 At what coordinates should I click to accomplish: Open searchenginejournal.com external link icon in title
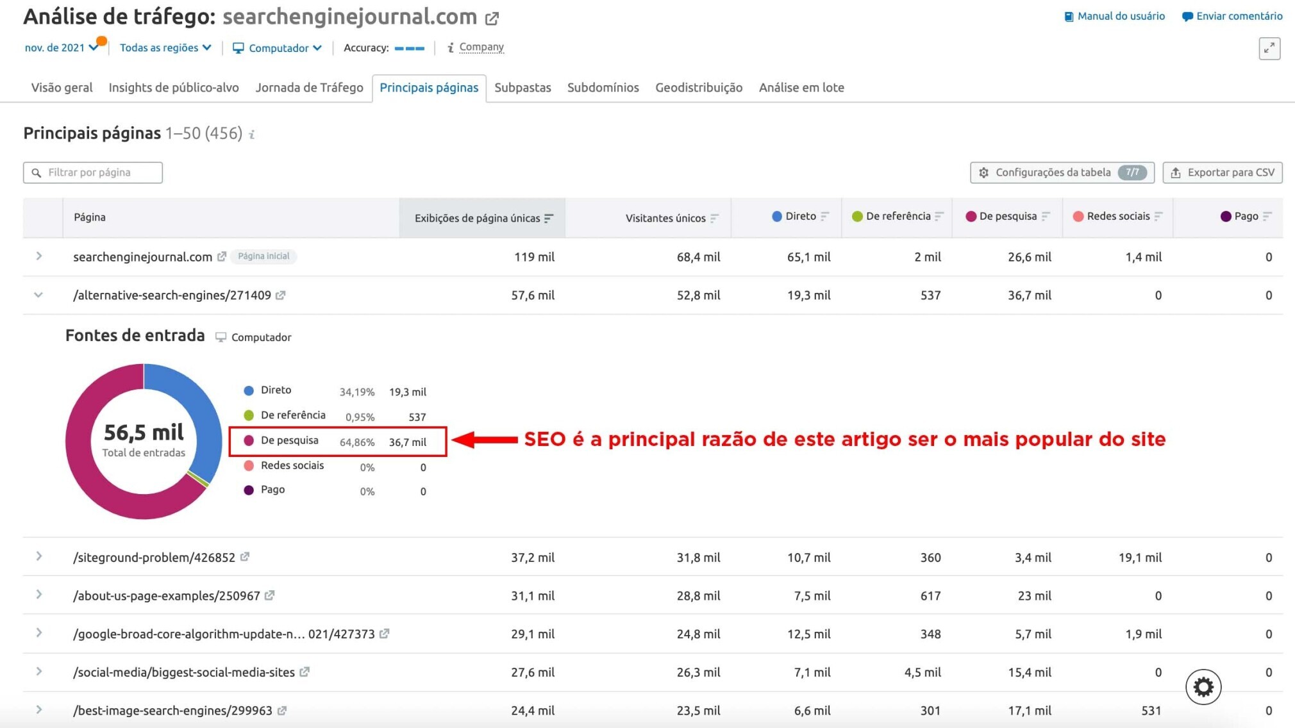pos(492,19)
